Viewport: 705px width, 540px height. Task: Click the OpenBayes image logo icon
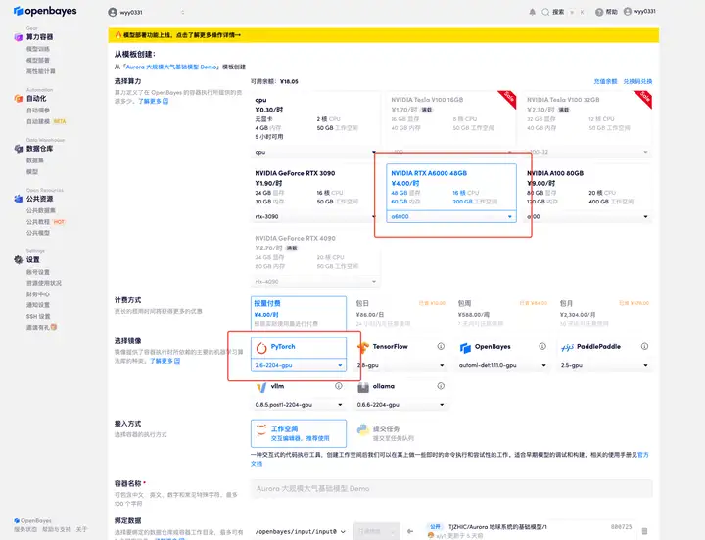tap(465, 347)
